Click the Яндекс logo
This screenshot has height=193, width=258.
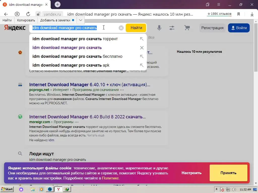15,28
